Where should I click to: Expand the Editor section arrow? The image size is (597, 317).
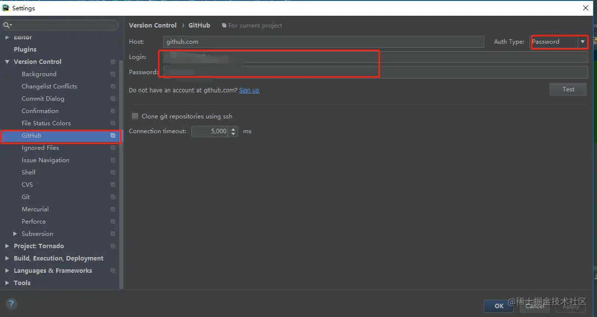(7, 37)
